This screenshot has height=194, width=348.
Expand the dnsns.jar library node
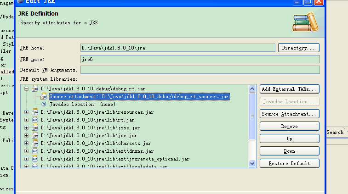click(x=26, y=151)
